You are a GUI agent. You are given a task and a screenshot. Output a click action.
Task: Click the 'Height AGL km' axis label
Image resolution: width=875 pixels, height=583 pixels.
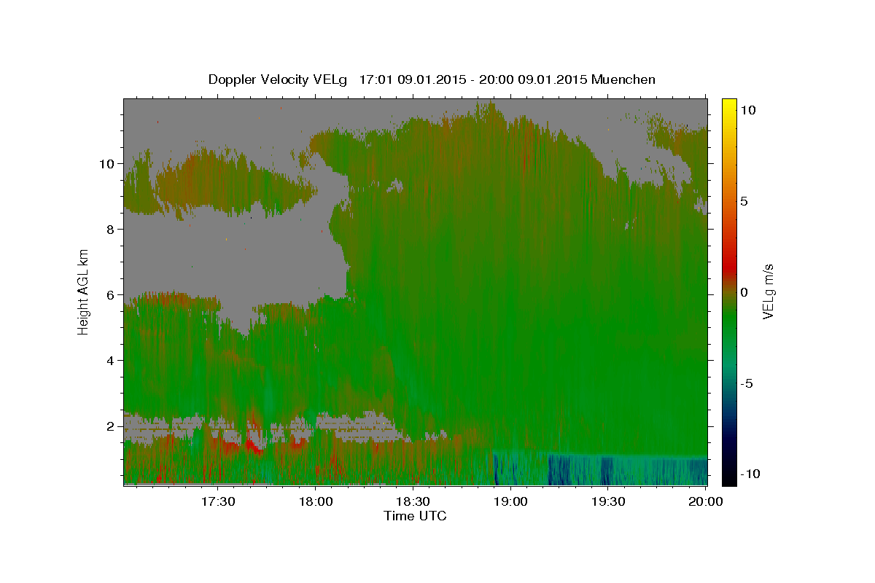(x=84, y=291)
